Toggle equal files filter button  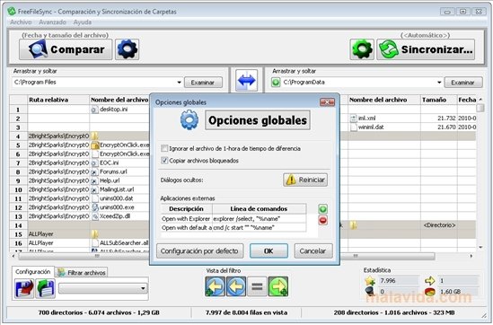[x=257, y=286]
